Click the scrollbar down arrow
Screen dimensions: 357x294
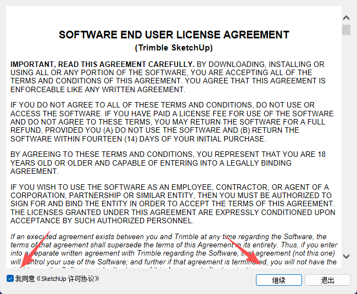click(x=345, y=256)
